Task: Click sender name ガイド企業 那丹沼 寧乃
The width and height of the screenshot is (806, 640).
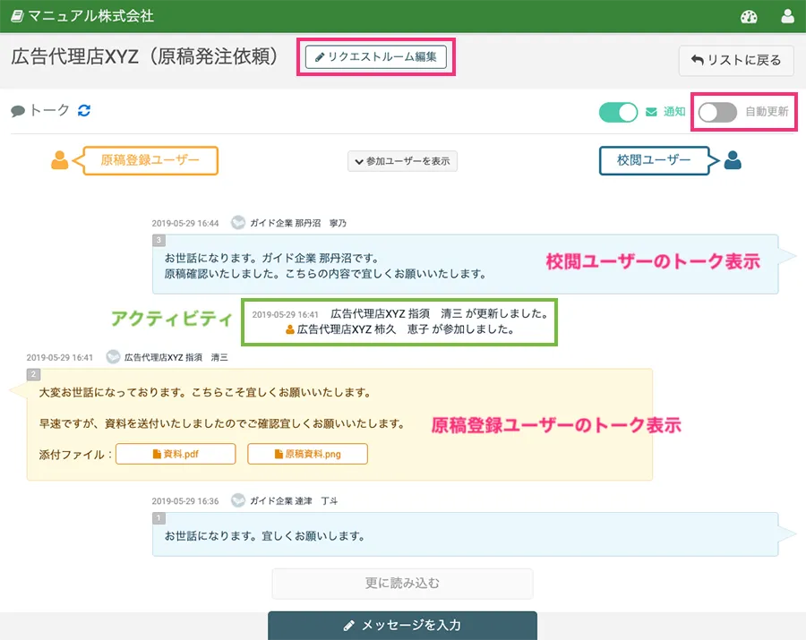Action: tap(298, 223)
